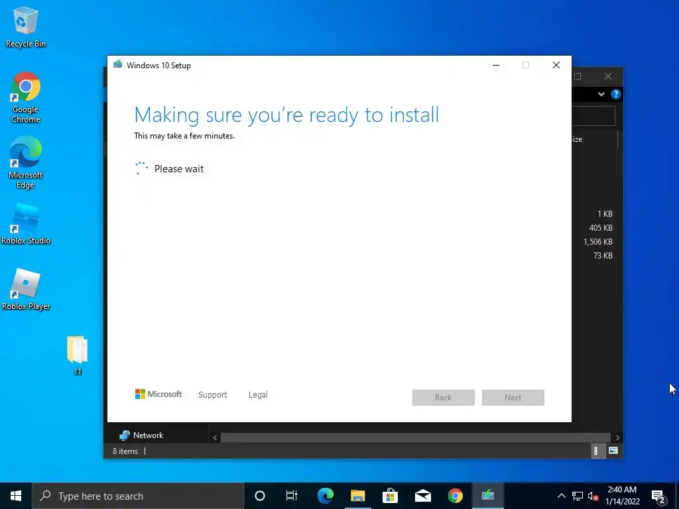679x509 pixels.
Task: Close the Windows 10 Setup window
Action: (x=556, y=66)
